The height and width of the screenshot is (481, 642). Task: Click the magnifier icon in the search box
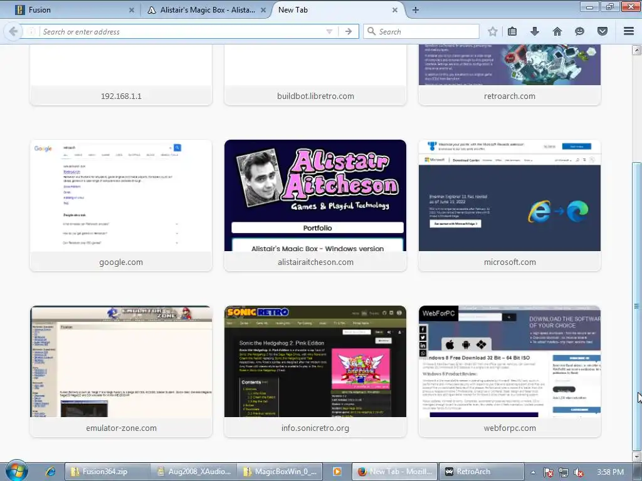(371, 31)
